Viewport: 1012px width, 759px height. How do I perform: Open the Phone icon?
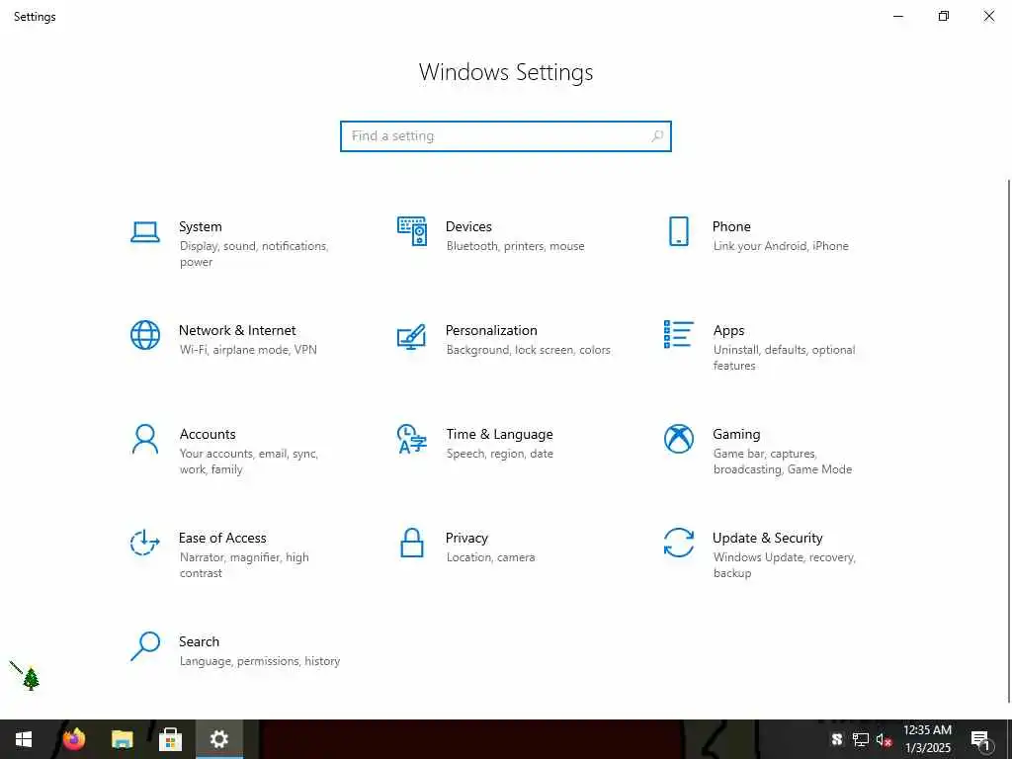(678, 231)
